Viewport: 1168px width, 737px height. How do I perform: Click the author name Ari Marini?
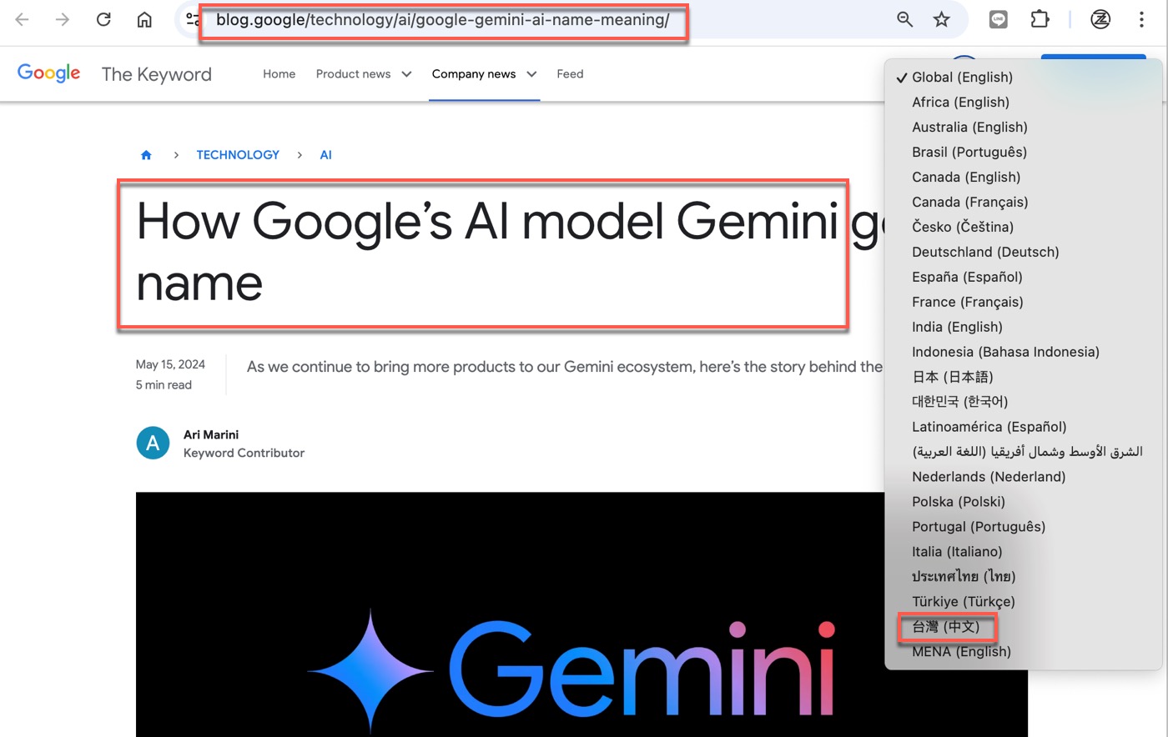point(211,434)
